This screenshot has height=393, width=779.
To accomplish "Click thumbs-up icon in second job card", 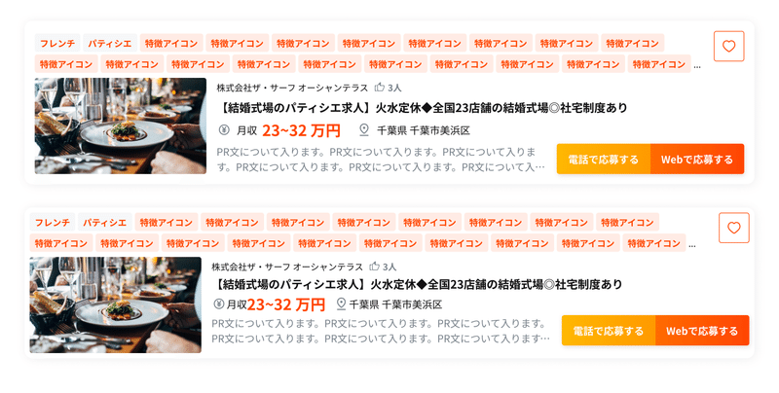I will coord(375,267).
